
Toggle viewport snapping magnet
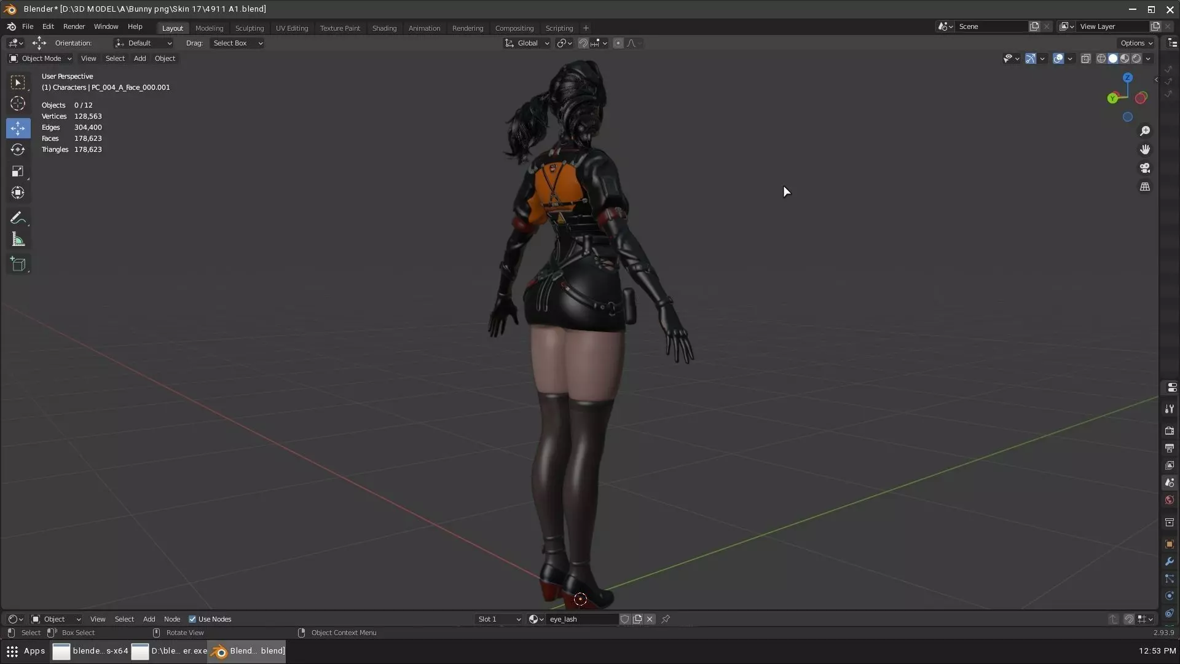pos(583,43)
